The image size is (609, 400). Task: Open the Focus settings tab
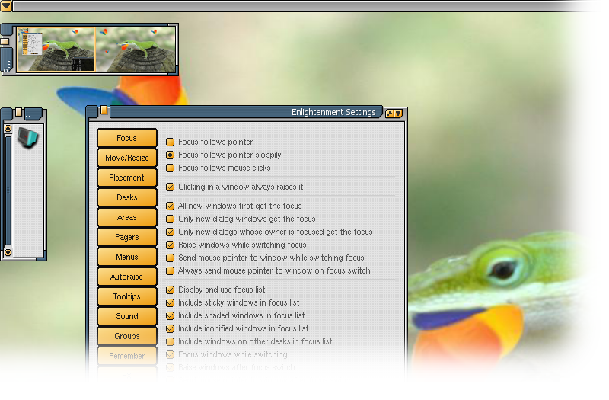pyautogui.click(x=127, y=138)
